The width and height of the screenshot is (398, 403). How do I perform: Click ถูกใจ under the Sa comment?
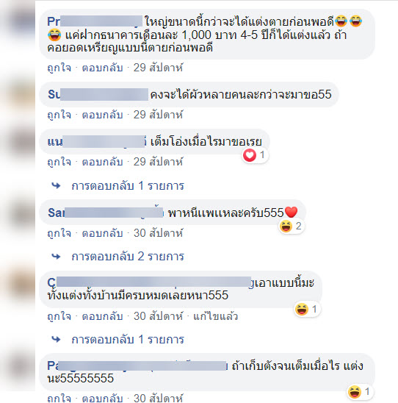point(59,233)
